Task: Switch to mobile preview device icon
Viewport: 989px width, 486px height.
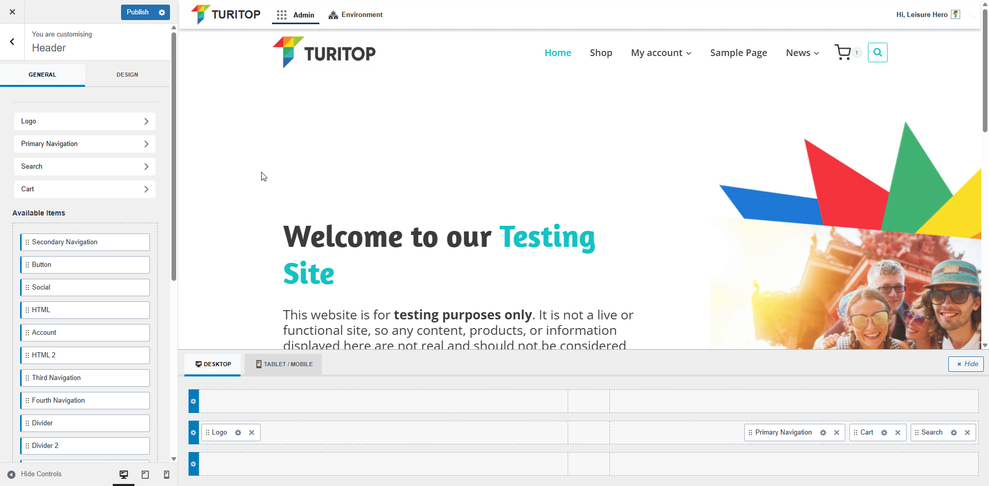Action: [x=166, y=475]
